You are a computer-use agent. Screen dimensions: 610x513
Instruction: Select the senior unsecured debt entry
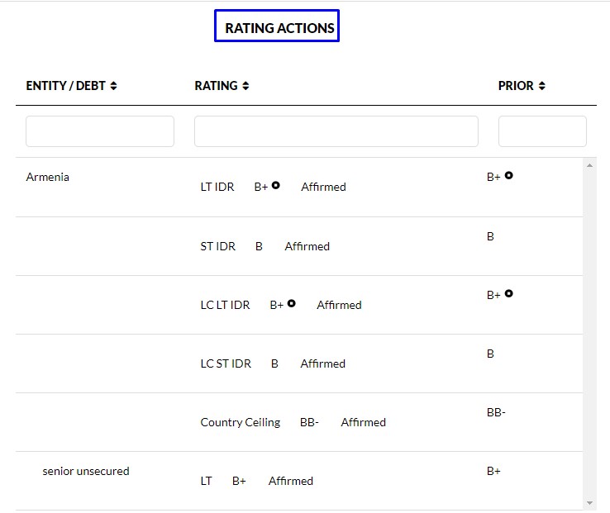[x=86, y=471]
